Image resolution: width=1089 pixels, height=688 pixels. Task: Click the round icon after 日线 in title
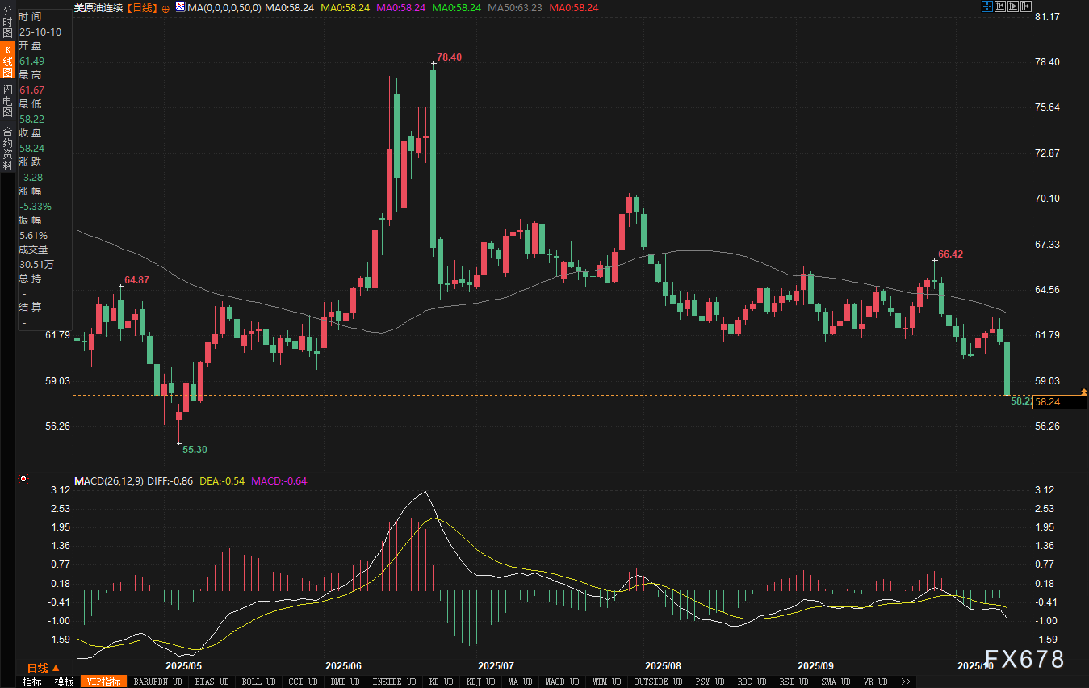pos(165,7)
